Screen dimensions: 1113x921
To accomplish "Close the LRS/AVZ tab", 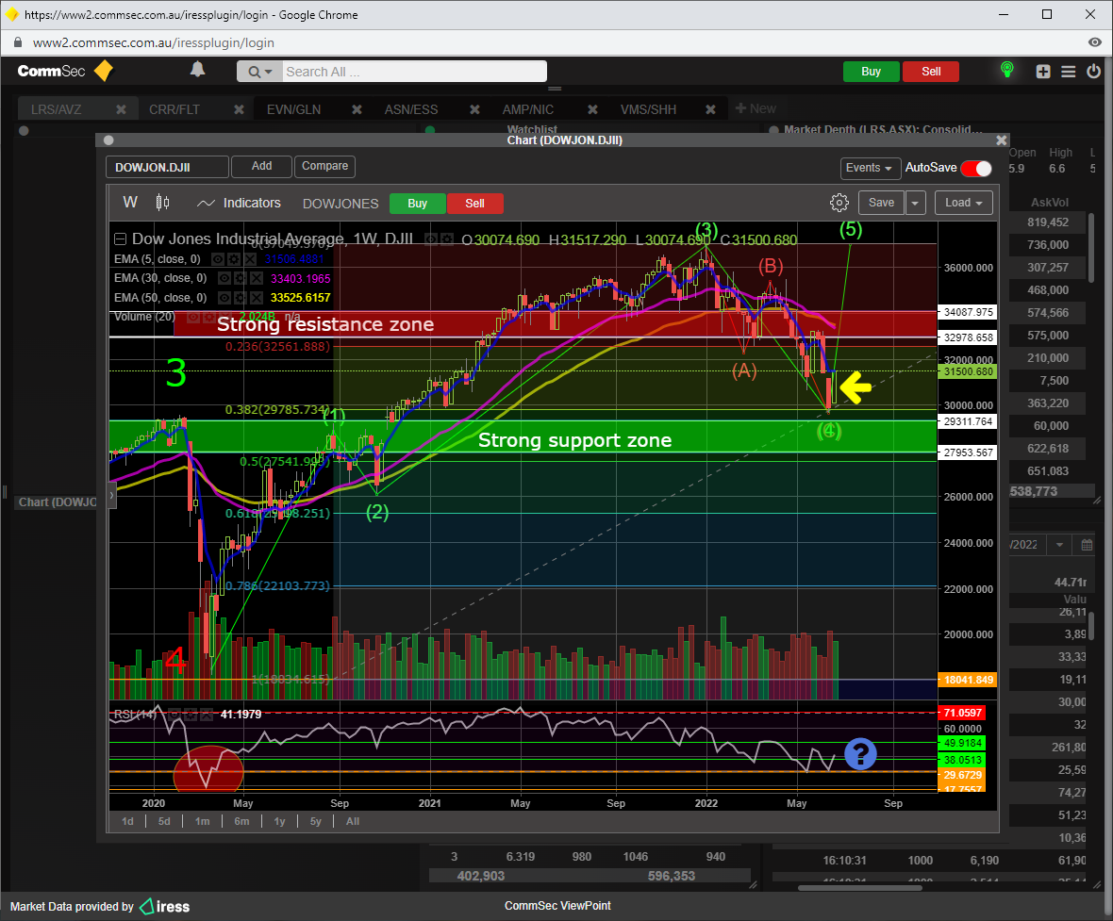I will click(x=122, y=109).
